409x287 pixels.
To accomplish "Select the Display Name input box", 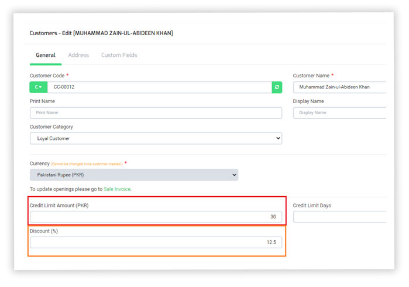I will point(339,112).
